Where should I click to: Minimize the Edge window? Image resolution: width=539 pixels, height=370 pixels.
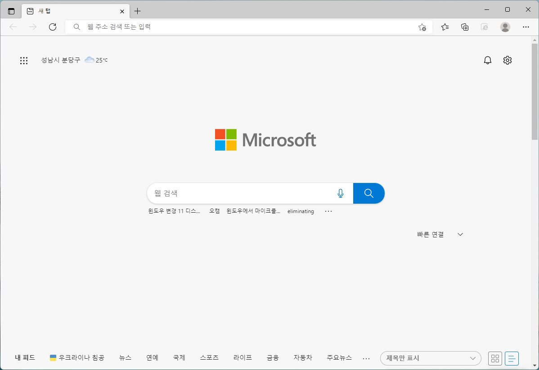pyautogui.click(x=487, y=9)
